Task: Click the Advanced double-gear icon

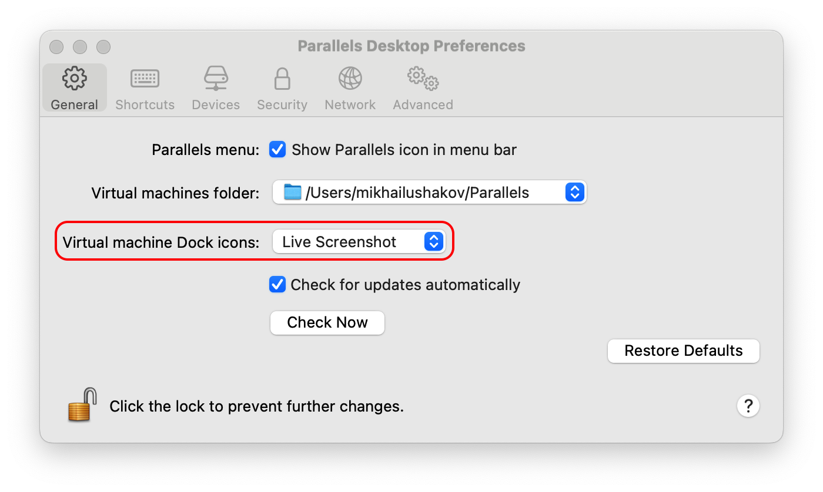Action: (x=423, y=79)
